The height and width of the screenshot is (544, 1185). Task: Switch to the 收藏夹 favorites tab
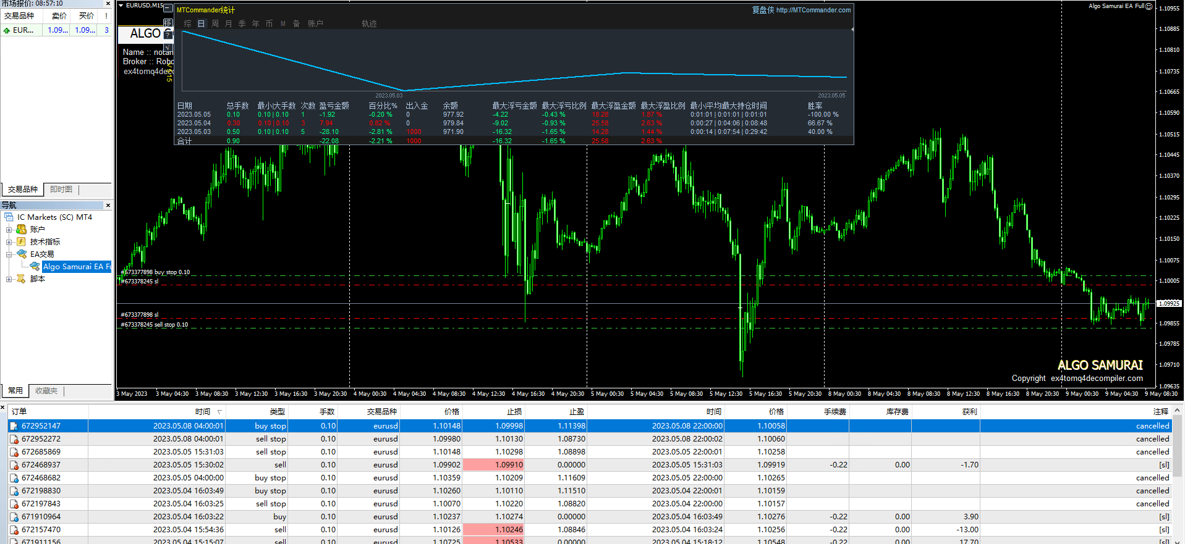click(x=46, y=391)
